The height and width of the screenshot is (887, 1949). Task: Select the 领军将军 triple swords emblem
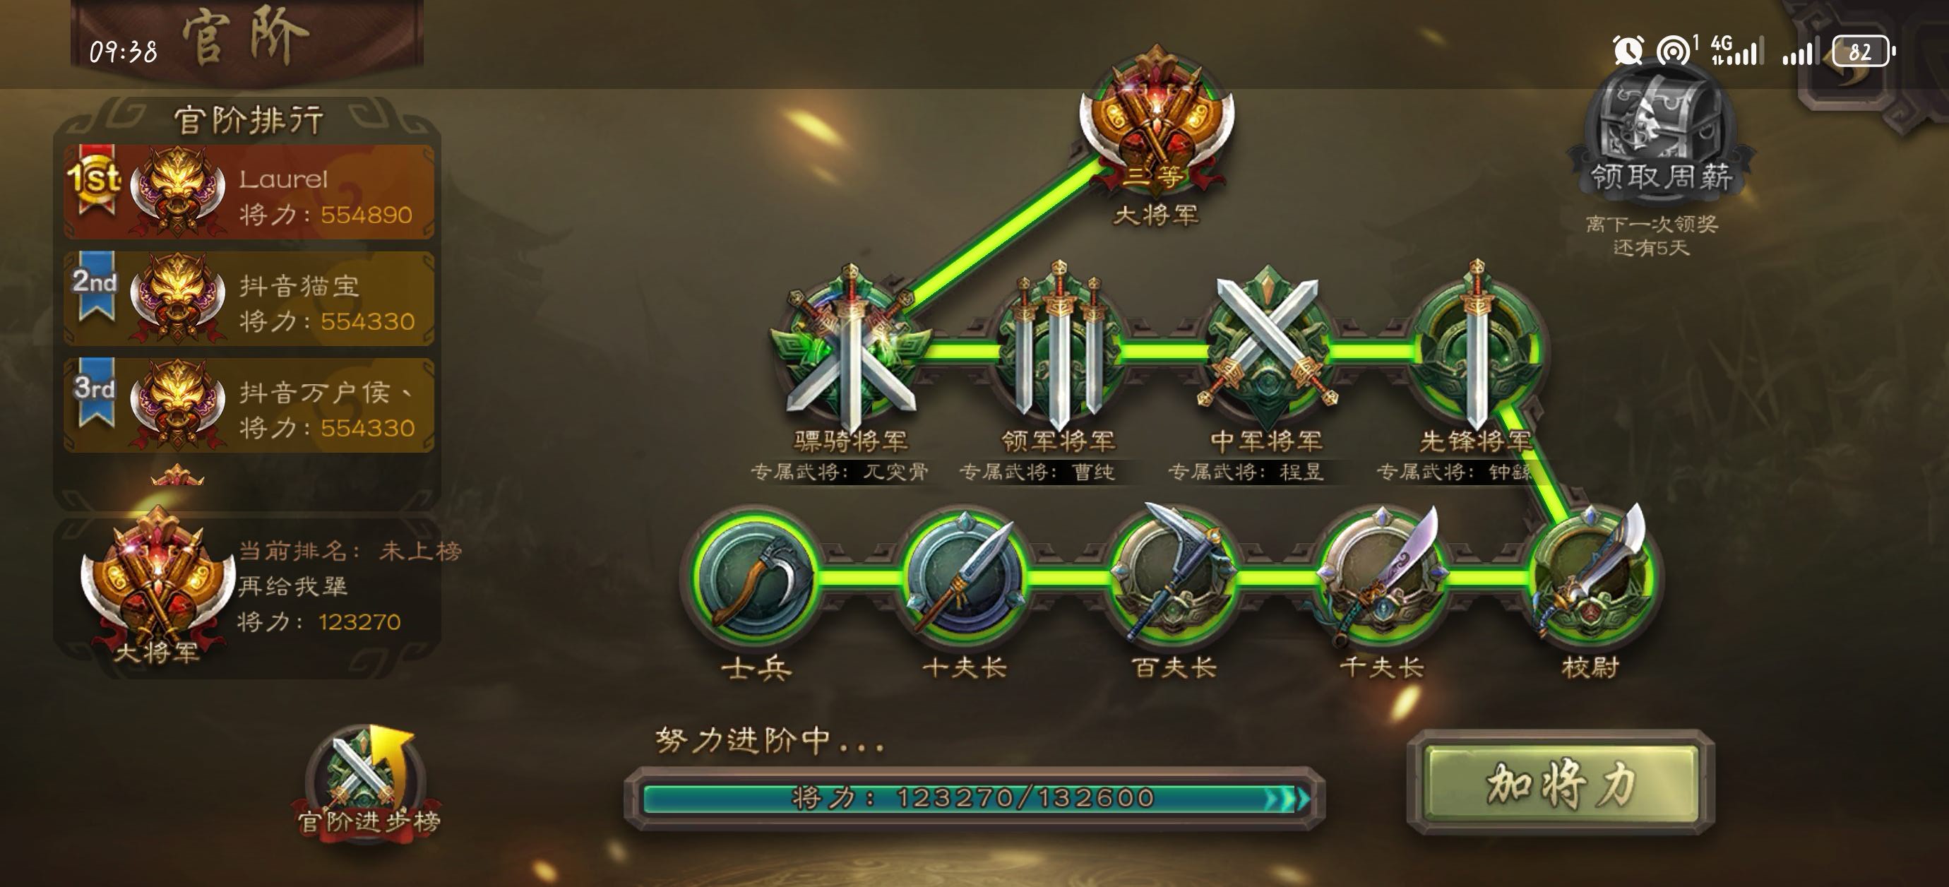[x=1058, y=350]
